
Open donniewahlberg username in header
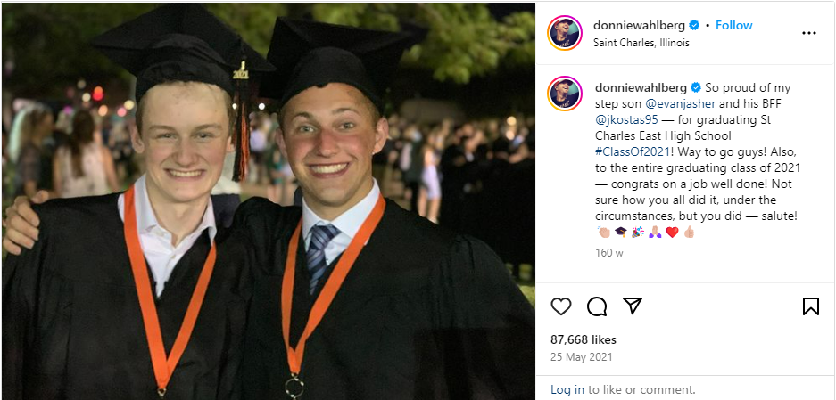pyautogui.click(x=640, y=26)
